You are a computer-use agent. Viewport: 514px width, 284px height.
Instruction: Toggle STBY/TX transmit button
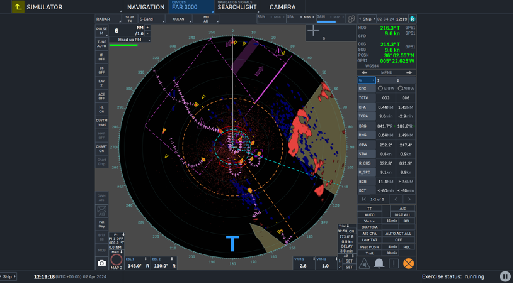tap(130, 19)
